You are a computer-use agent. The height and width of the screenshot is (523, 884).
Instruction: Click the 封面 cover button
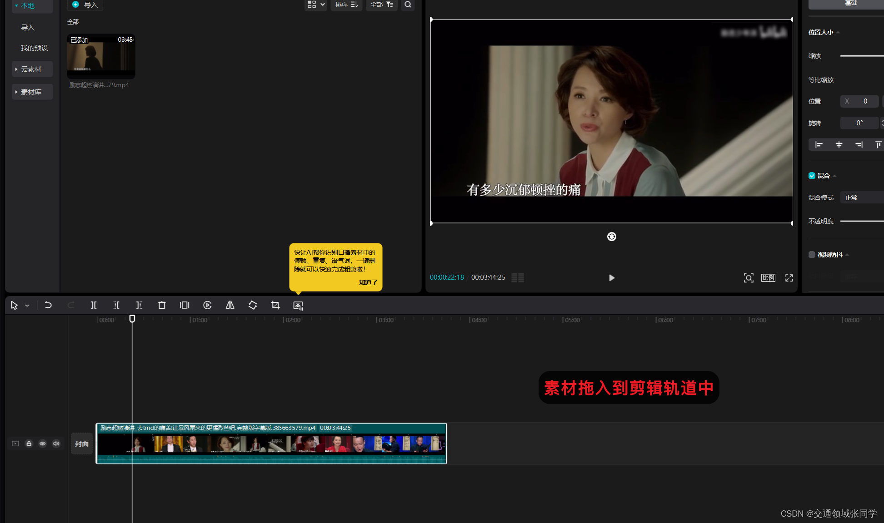pyautogui.click(x=82, y=444)
